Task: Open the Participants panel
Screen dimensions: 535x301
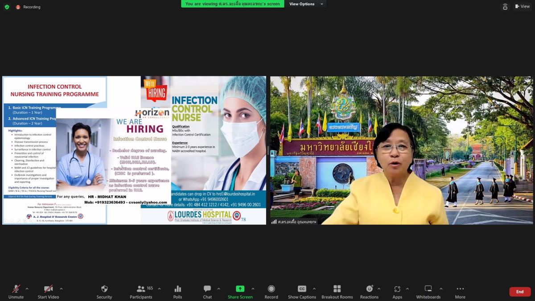Action: click(141, 289)
